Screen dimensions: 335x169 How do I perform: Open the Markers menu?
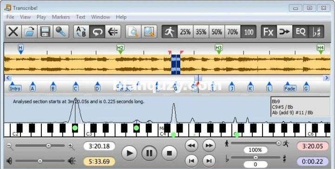(x=61, y=17)
